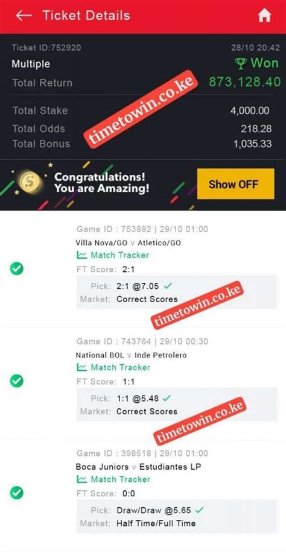Click the Ticket Details title

point(86,16)
